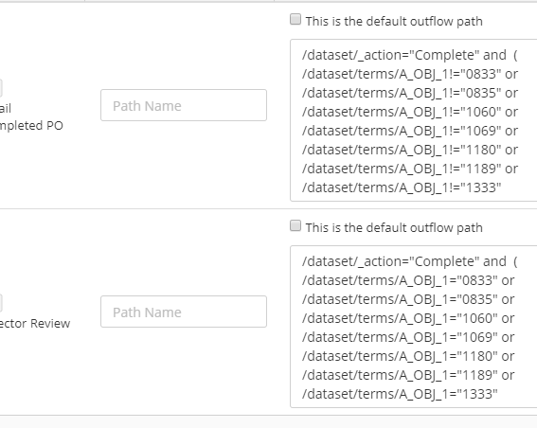Click first line of the lower condition box
The image size is (537, 428).
click(x=409, y=261)
